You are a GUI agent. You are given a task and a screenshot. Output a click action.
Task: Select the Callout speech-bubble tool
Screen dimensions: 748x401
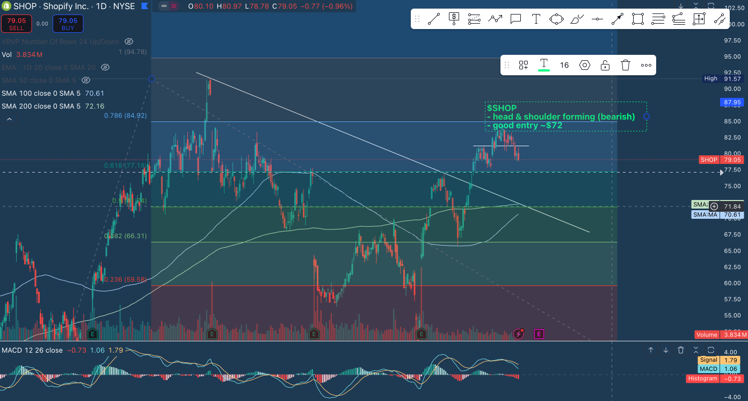515,19
